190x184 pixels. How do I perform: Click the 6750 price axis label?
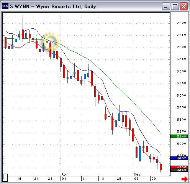(182, 59)
